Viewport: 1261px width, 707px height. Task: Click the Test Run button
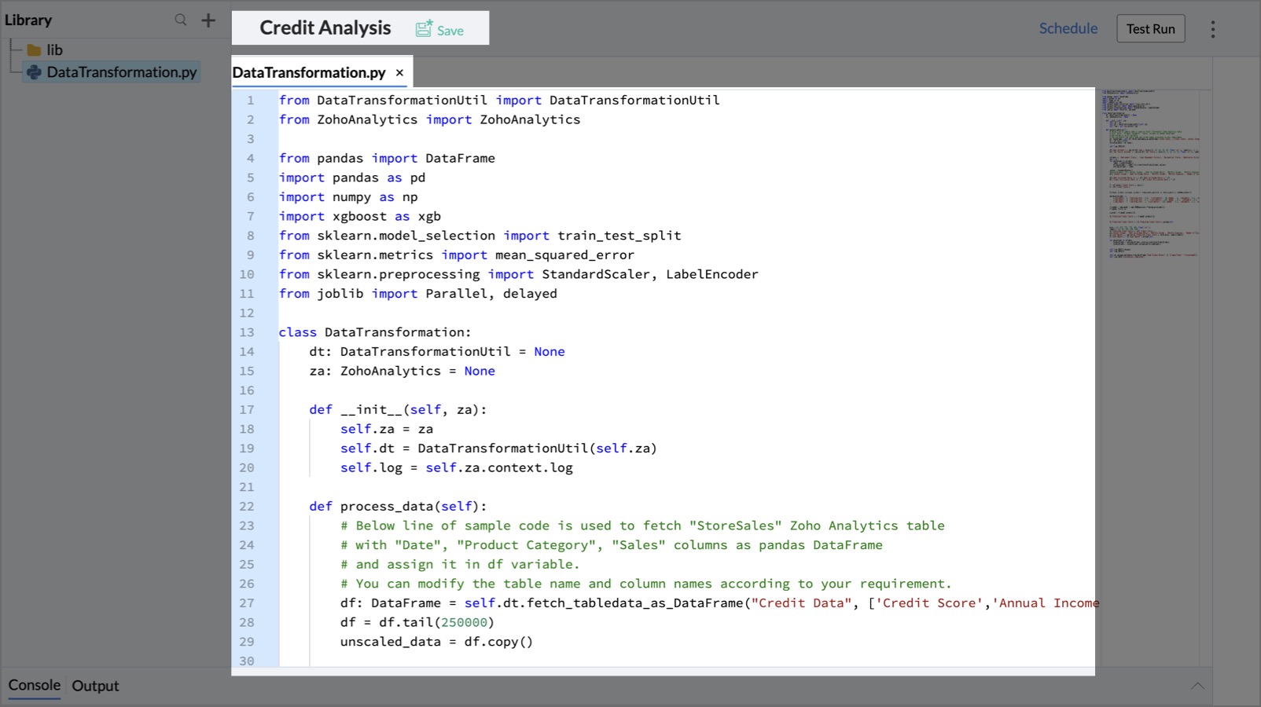(1150, 27)
